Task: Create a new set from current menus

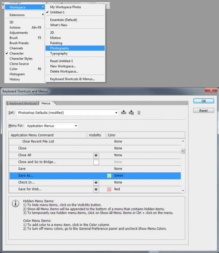Action: 131,112
